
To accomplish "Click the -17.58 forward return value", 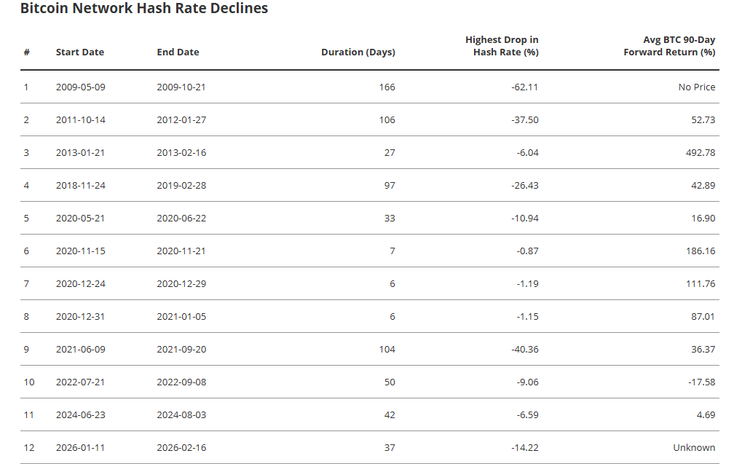I will tap(702, 382).
